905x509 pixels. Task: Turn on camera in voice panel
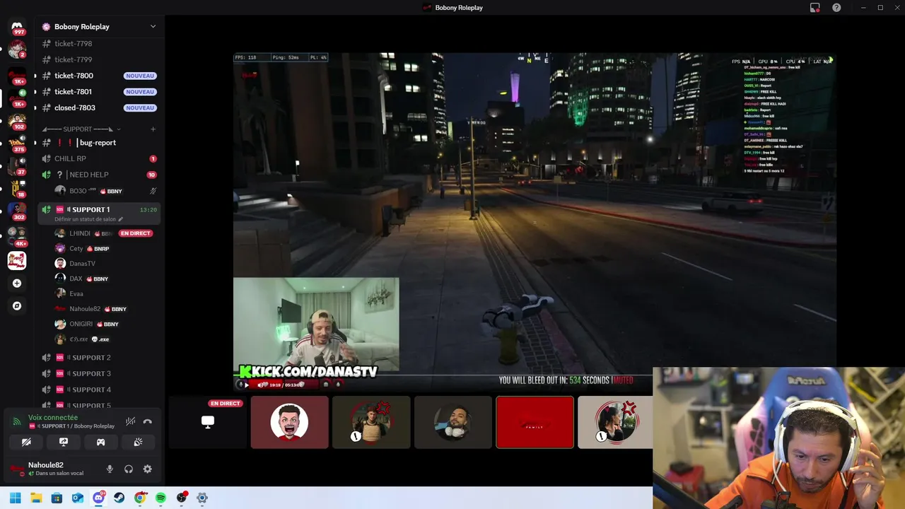tap(26, 442)
